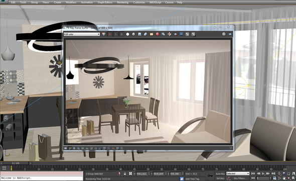Image resolution: width=296 pixels, height=181 pixels.
Task: Open the load image folder icon
Action: (152, 34)
